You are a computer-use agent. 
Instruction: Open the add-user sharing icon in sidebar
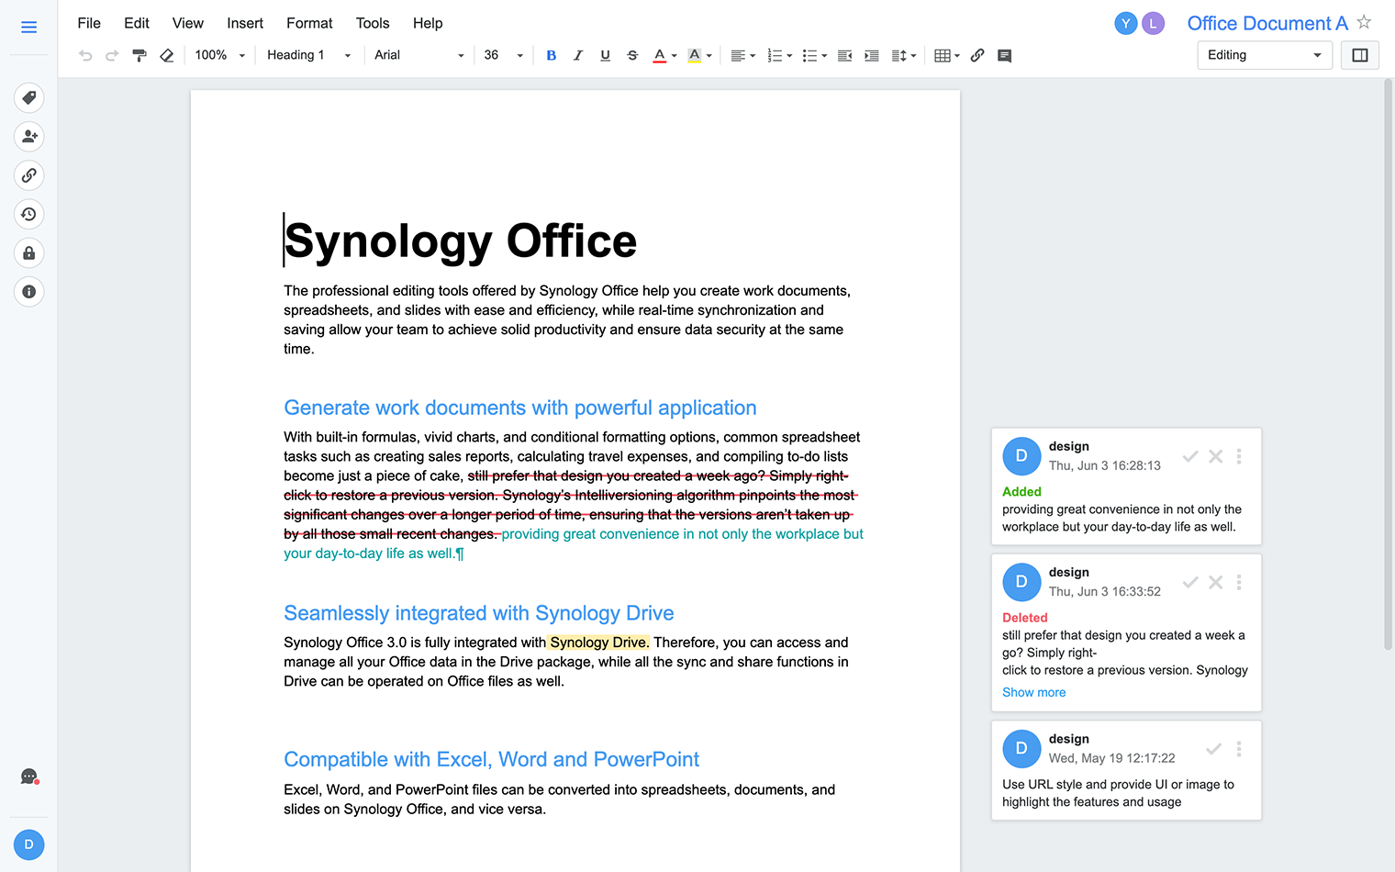29,137
